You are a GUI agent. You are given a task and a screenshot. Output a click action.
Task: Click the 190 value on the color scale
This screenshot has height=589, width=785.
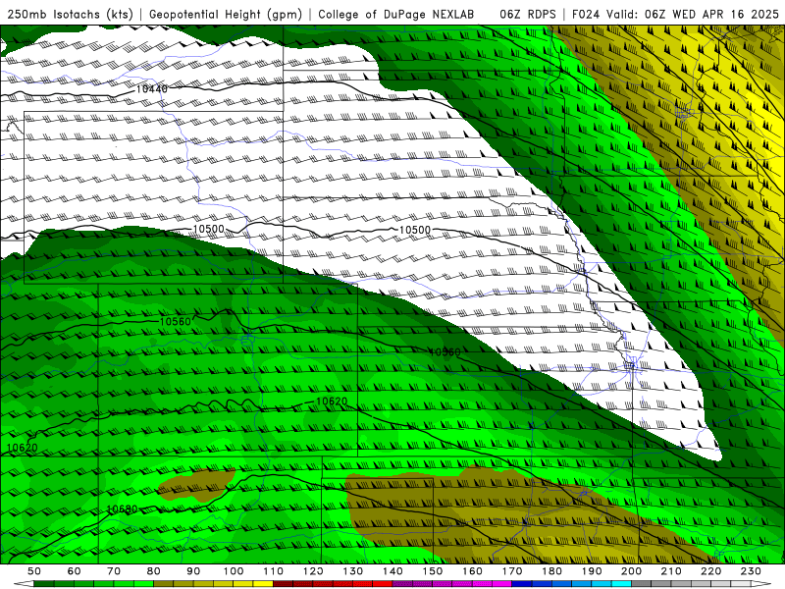pos(593,571)
